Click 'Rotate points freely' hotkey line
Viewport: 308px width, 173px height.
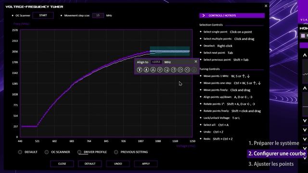[232, 111]
